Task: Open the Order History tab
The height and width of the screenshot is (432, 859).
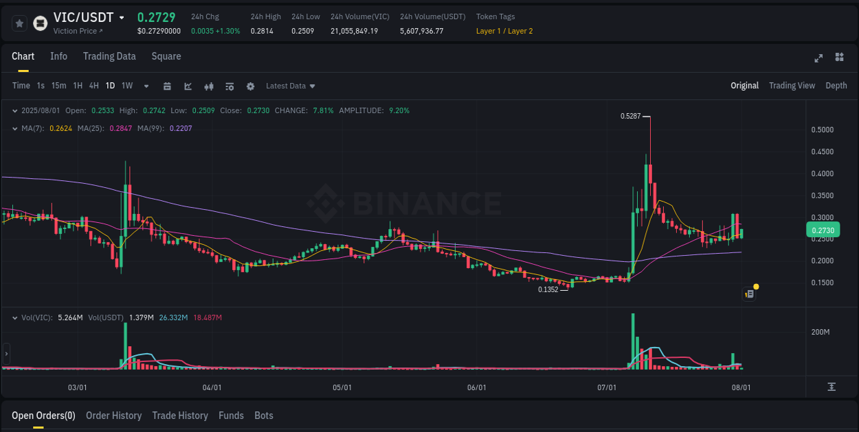Action: click(113, 416)
